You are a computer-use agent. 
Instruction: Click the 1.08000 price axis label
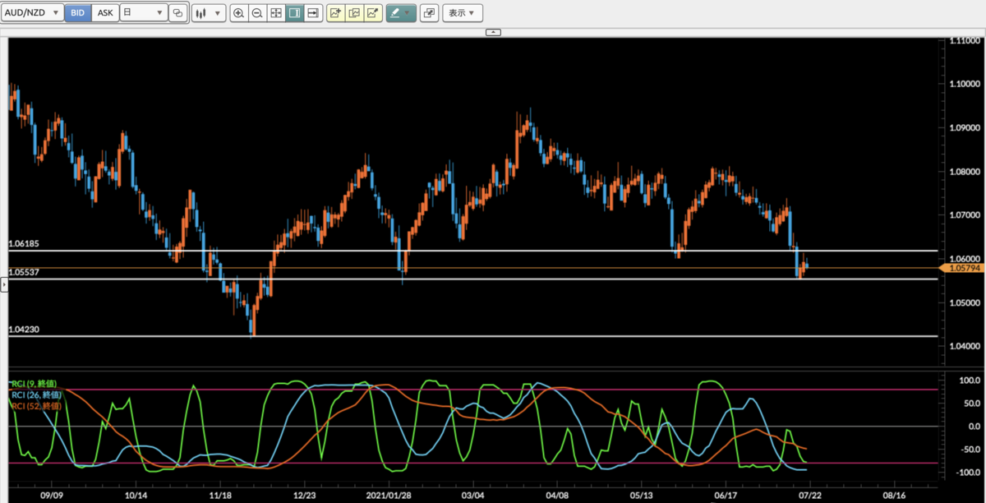click(x=965, y=171)
